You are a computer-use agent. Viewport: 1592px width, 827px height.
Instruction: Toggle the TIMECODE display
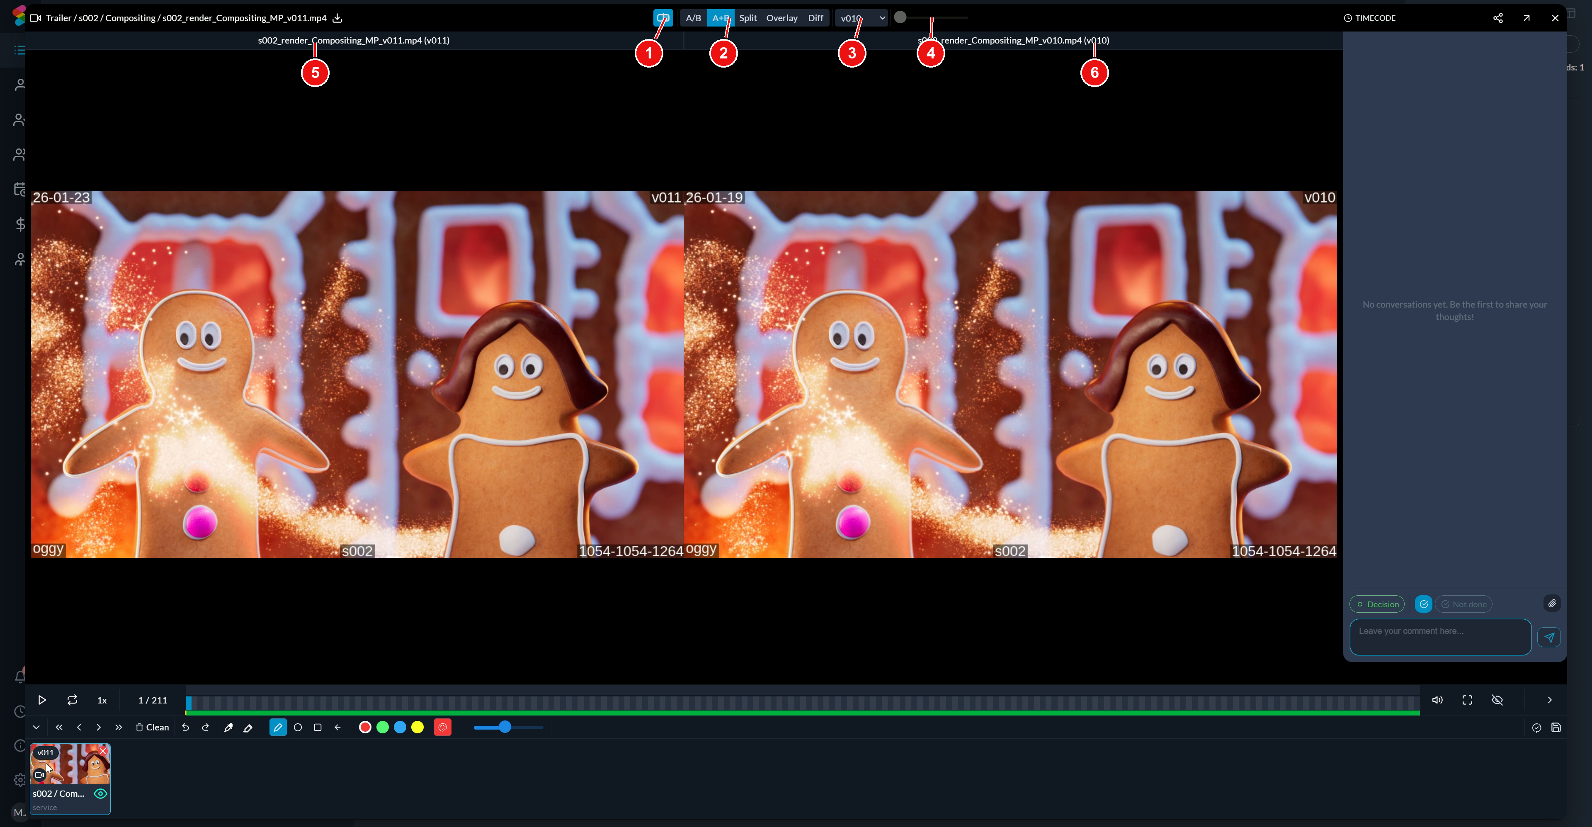click(1369, 18)
